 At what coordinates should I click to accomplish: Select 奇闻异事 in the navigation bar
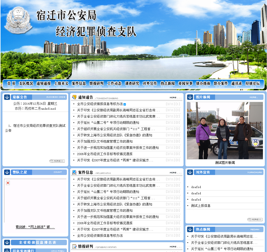click(185, 85)
